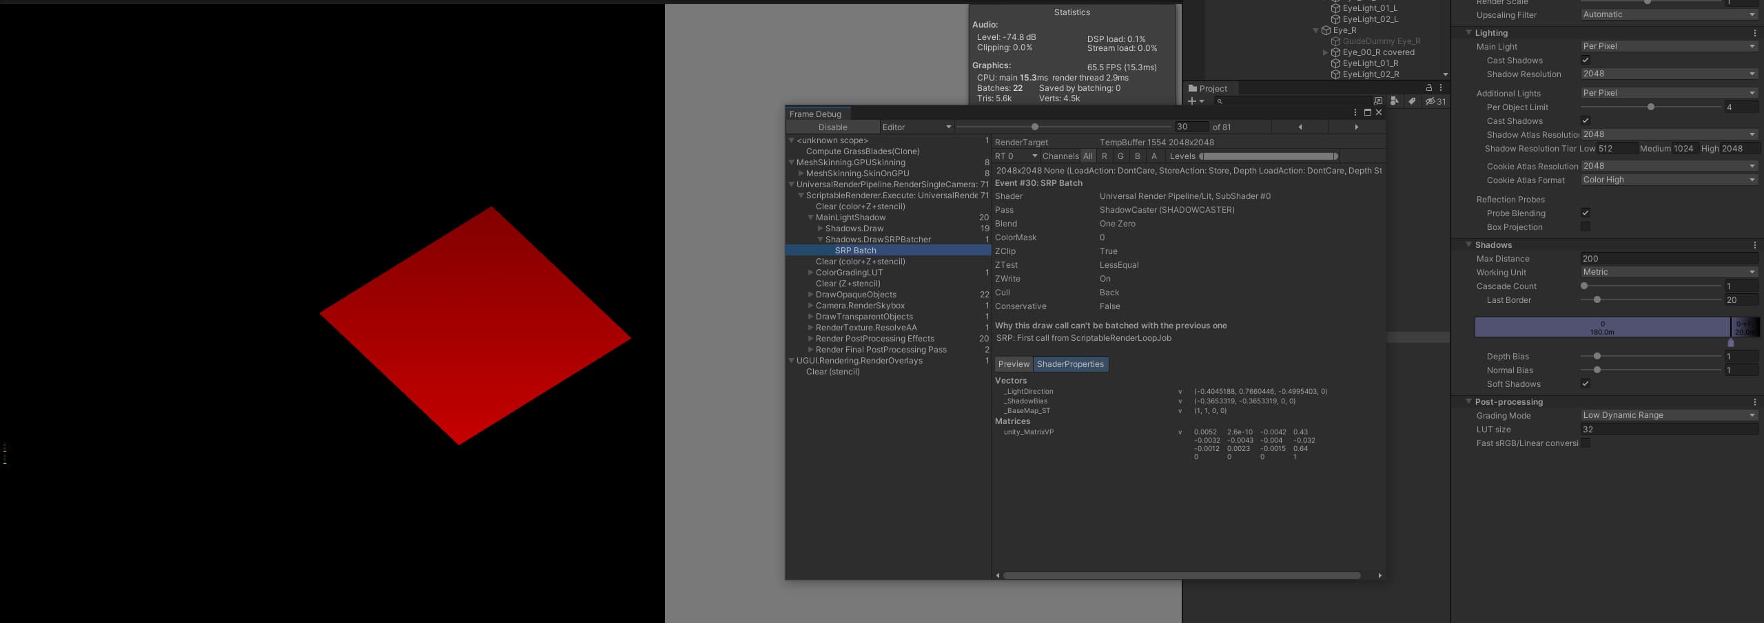Open the Lighting section options menu

coord(1754,33)
